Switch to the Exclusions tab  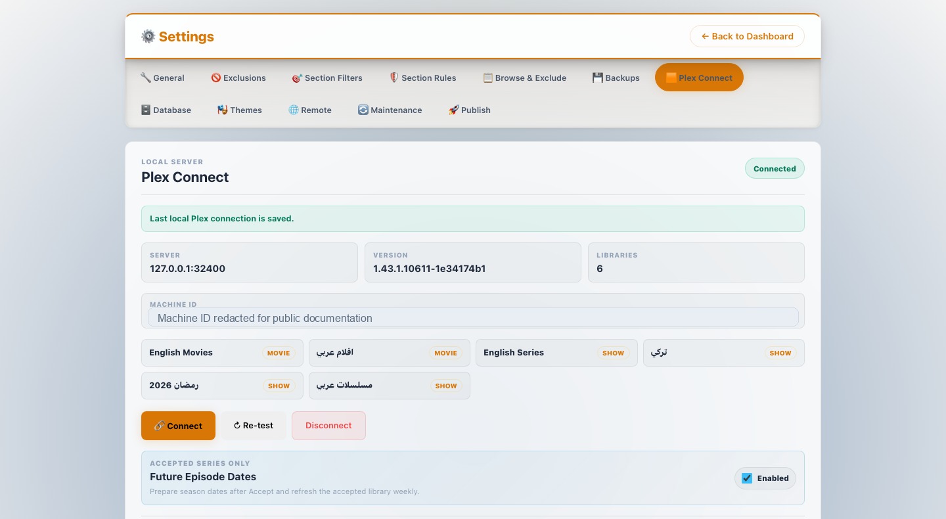[238, 78]
